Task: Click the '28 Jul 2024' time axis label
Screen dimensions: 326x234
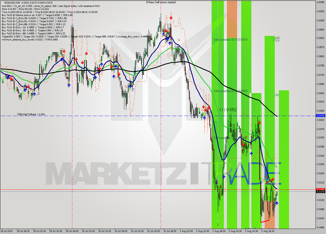Action: click(x=6, y=231)
